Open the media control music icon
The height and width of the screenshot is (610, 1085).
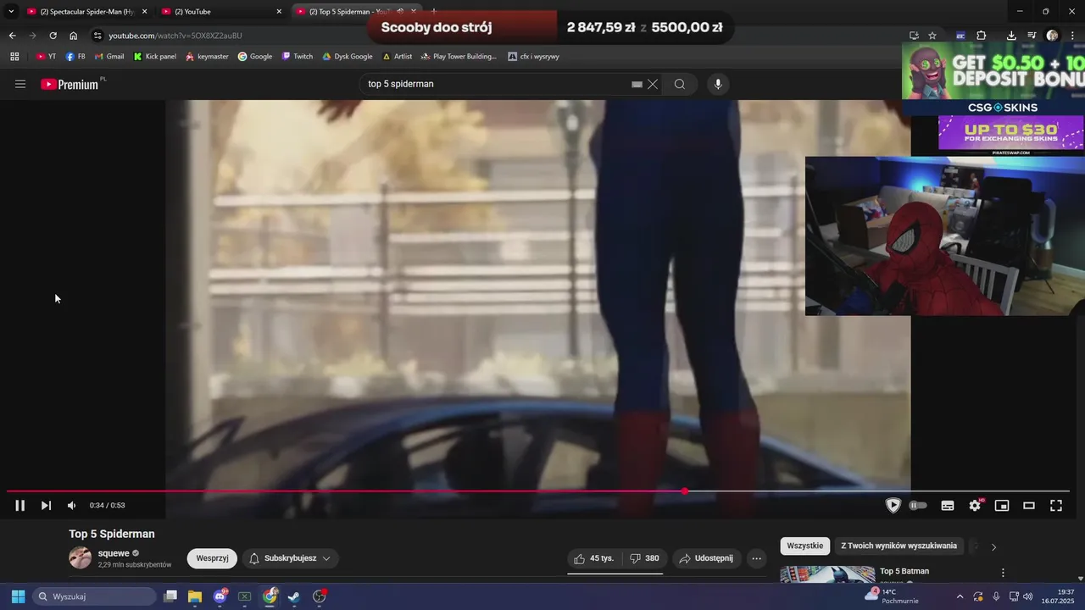point(1032,36)
